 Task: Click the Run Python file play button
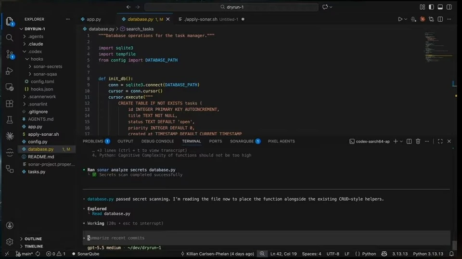point(400,19)
